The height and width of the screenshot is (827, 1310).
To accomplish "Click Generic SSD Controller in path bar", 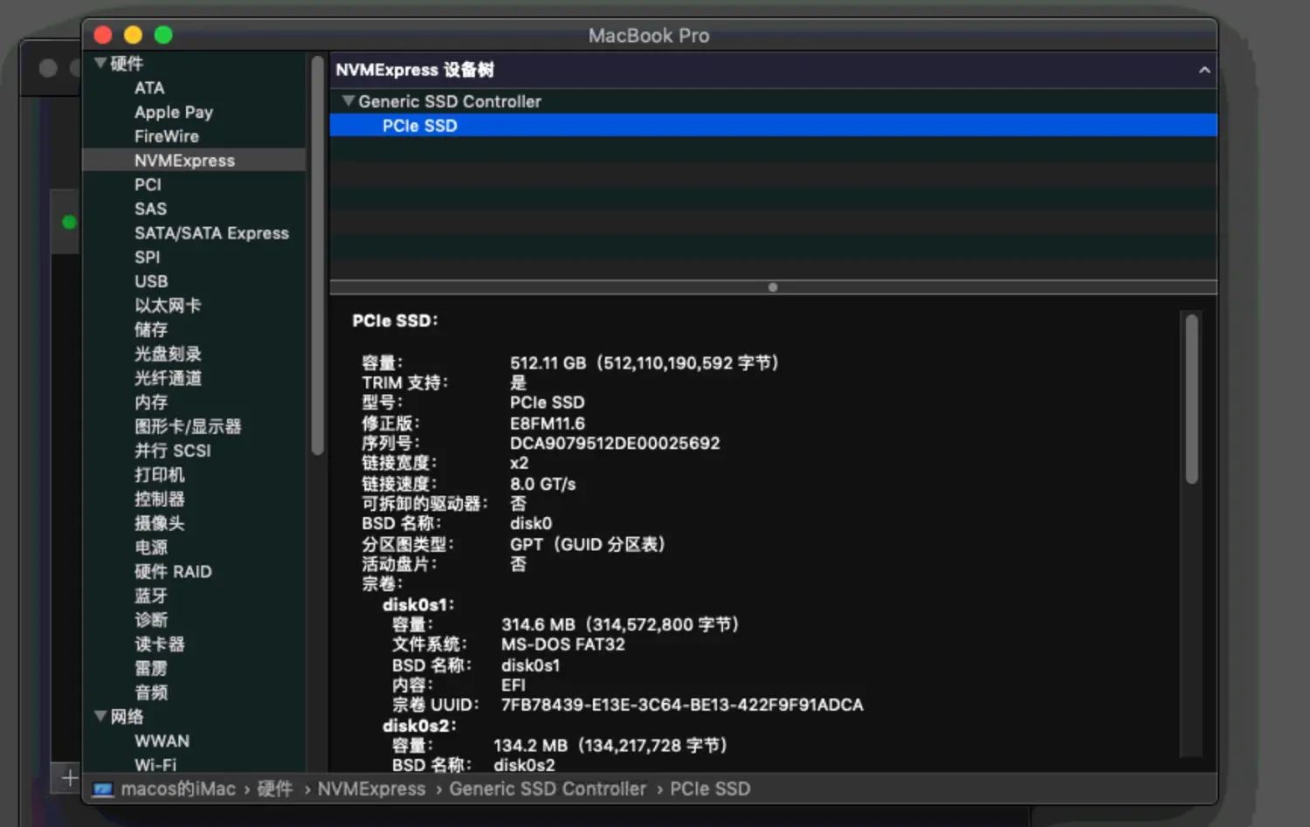I will pos(548,789).
